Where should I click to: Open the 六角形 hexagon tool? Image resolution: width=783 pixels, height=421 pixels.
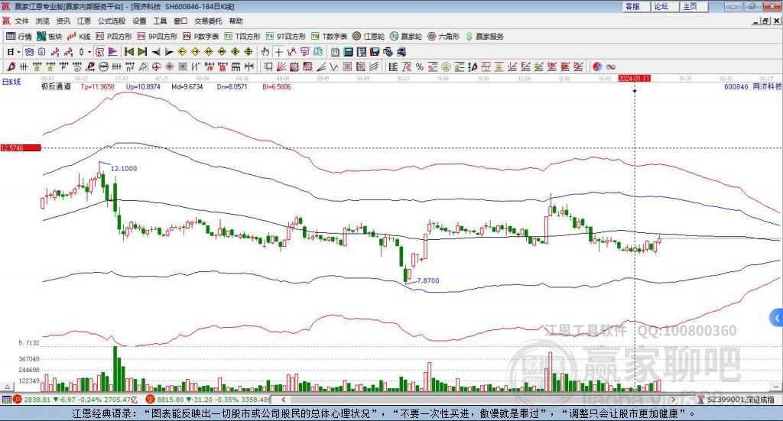(443, 37)
